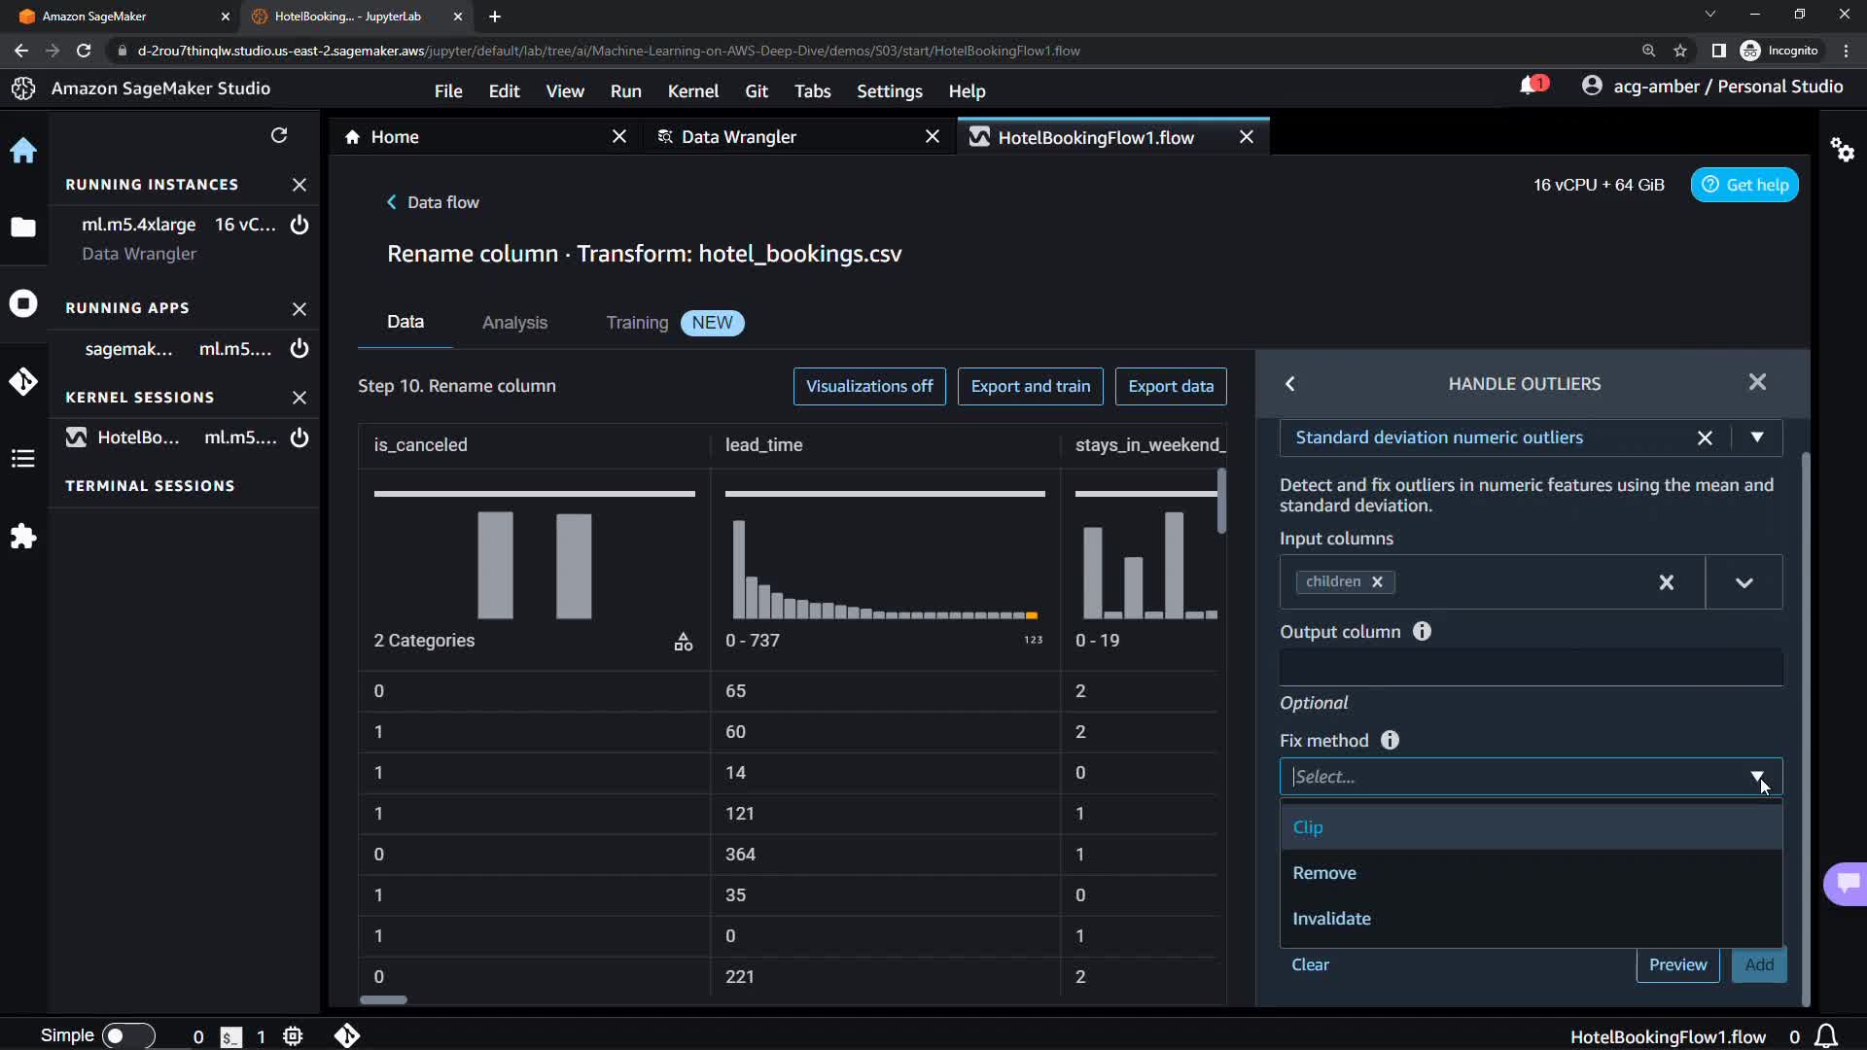Open Running Terminals and Kernels icon

pyautogui.click(x=23, y=303)
